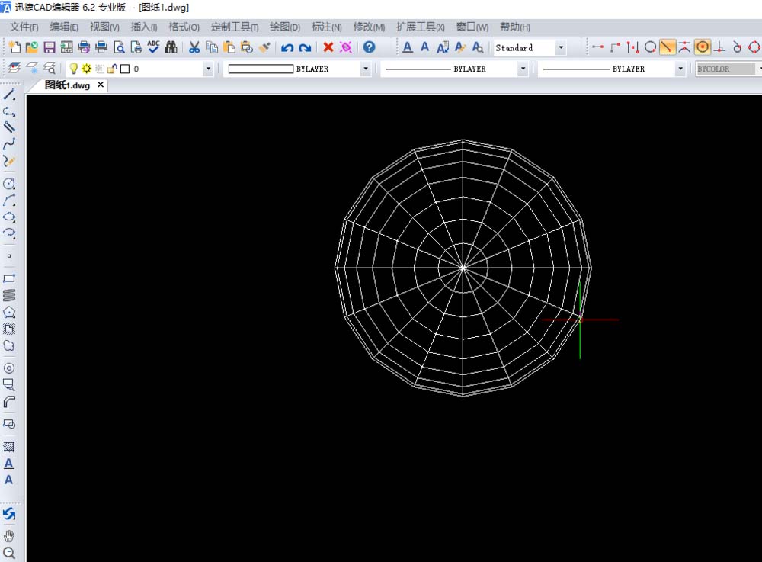Screen dimensions: 762x562
Task: Select the Rectangle drawing tool
Action: pos(10,278)
